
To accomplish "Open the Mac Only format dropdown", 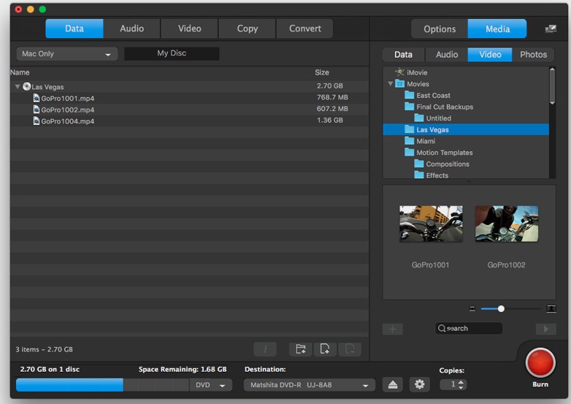I will [x=67, y=54].
